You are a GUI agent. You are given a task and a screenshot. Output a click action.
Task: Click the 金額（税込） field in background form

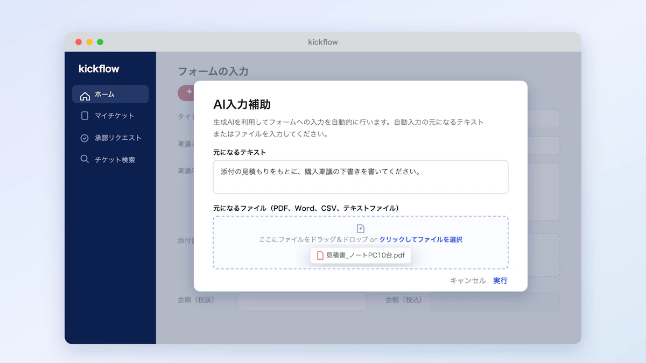(x=495, y=302)
